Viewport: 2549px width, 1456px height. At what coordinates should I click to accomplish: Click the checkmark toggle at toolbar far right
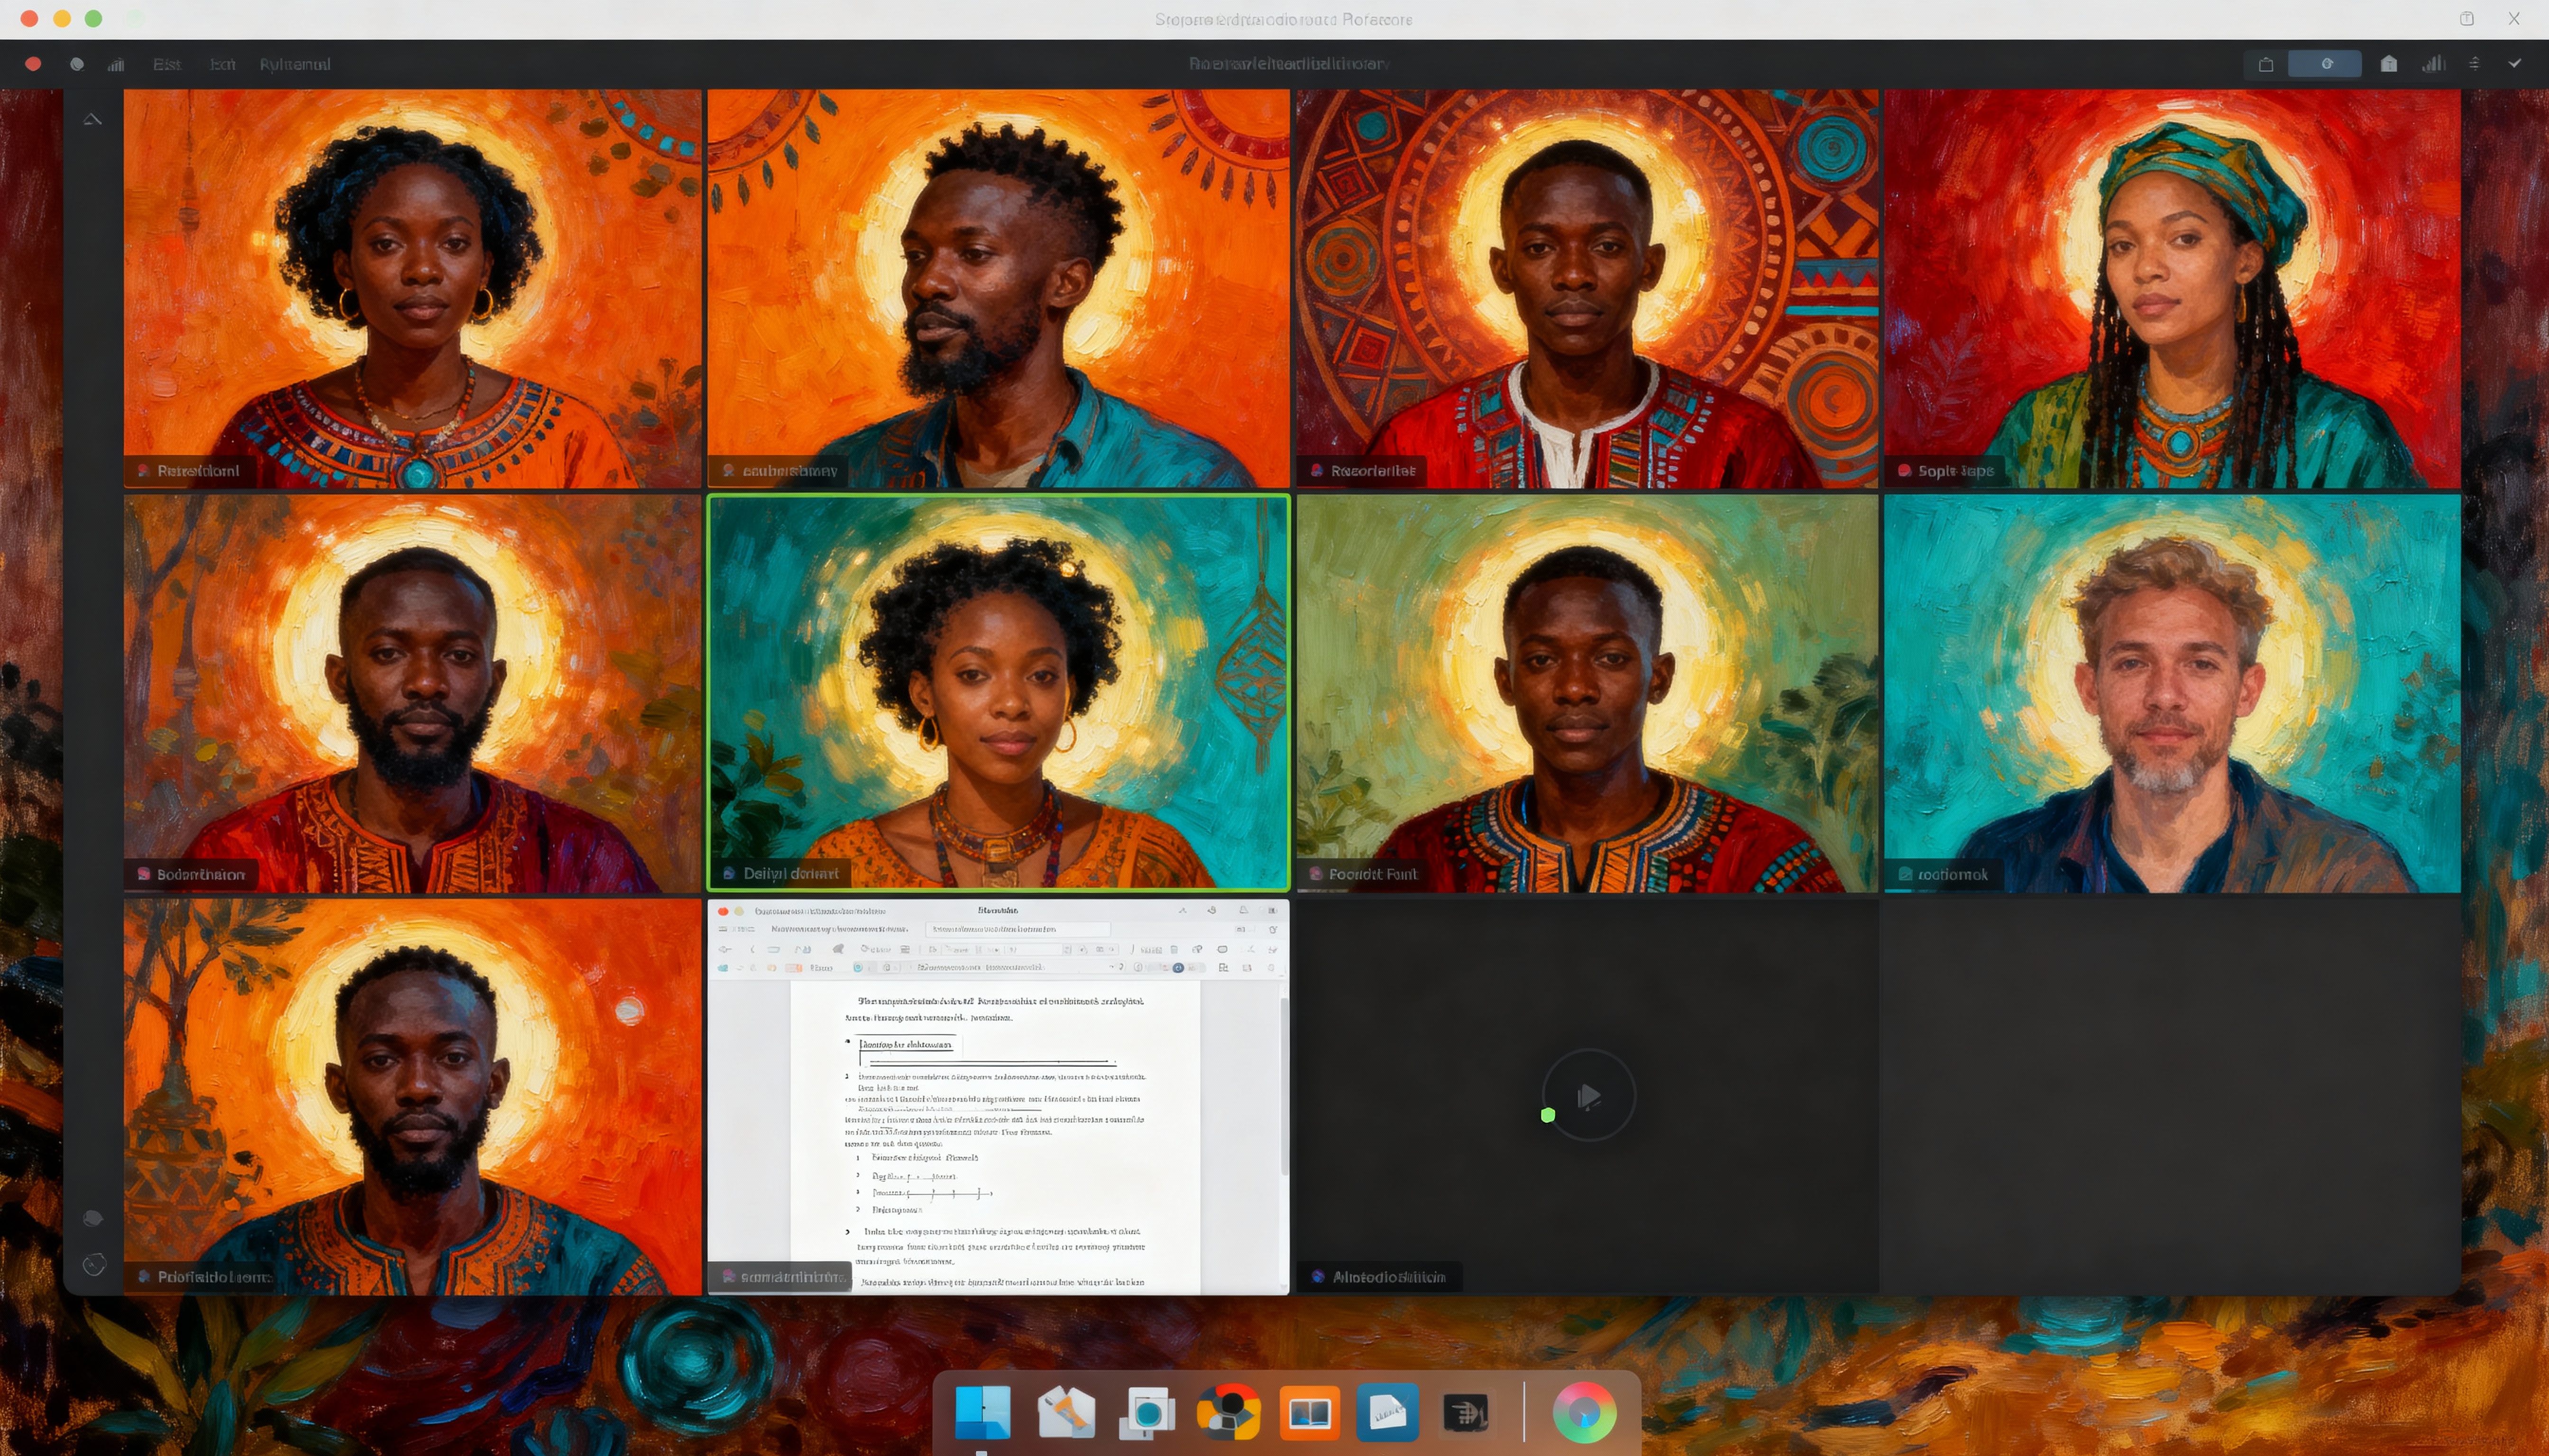click(2515, 64)
